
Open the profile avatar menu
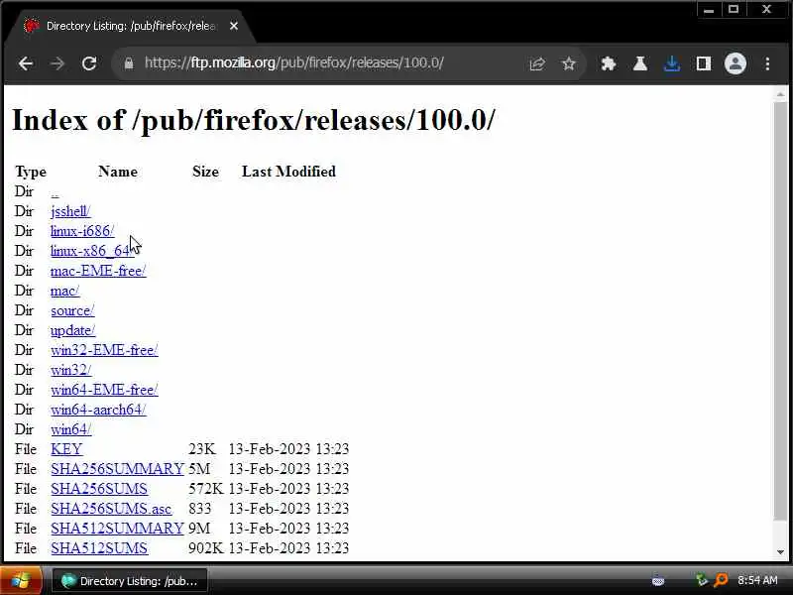[736, 63]
